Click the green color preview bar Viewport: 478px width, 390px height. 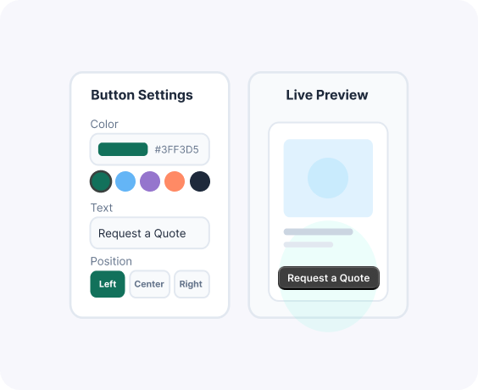click(x=123, y=149)
